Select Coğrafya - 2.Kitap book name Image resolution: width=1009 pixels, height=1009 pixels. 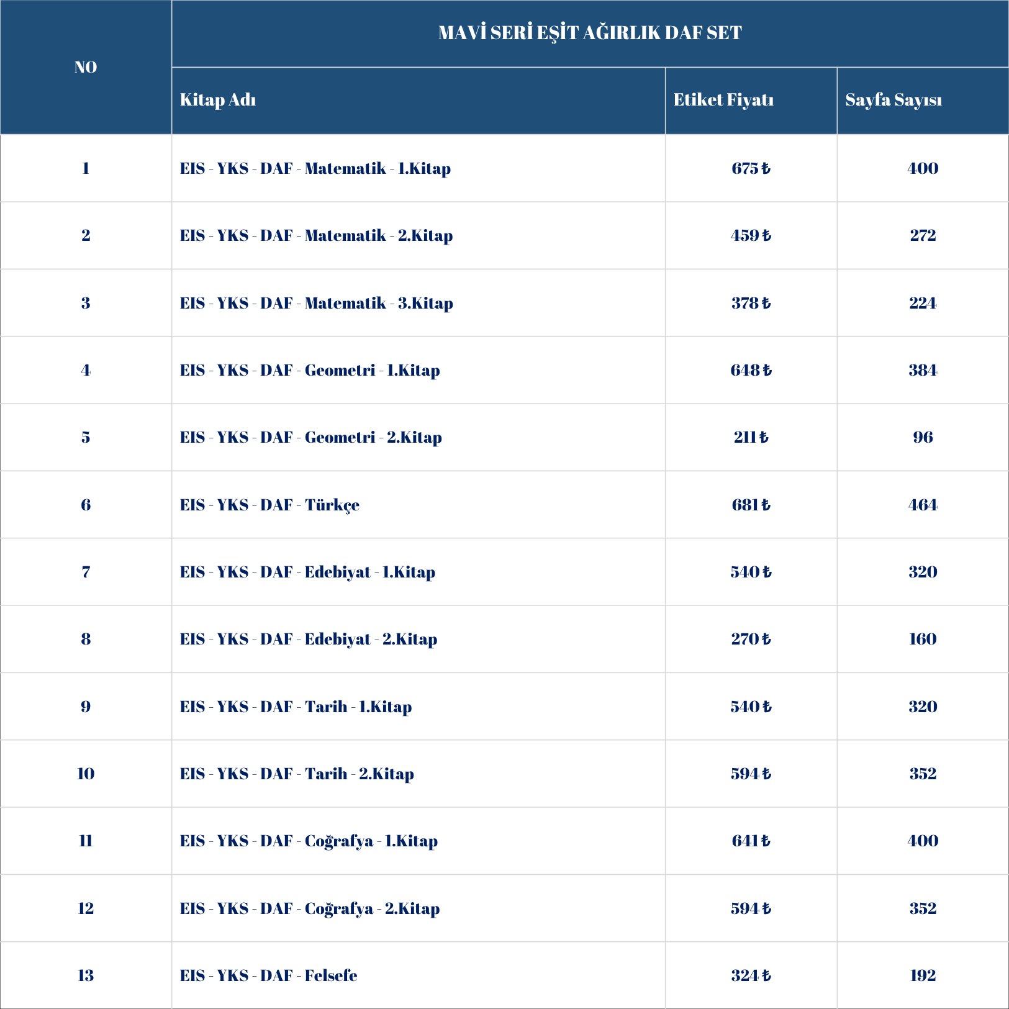(310, 908)
